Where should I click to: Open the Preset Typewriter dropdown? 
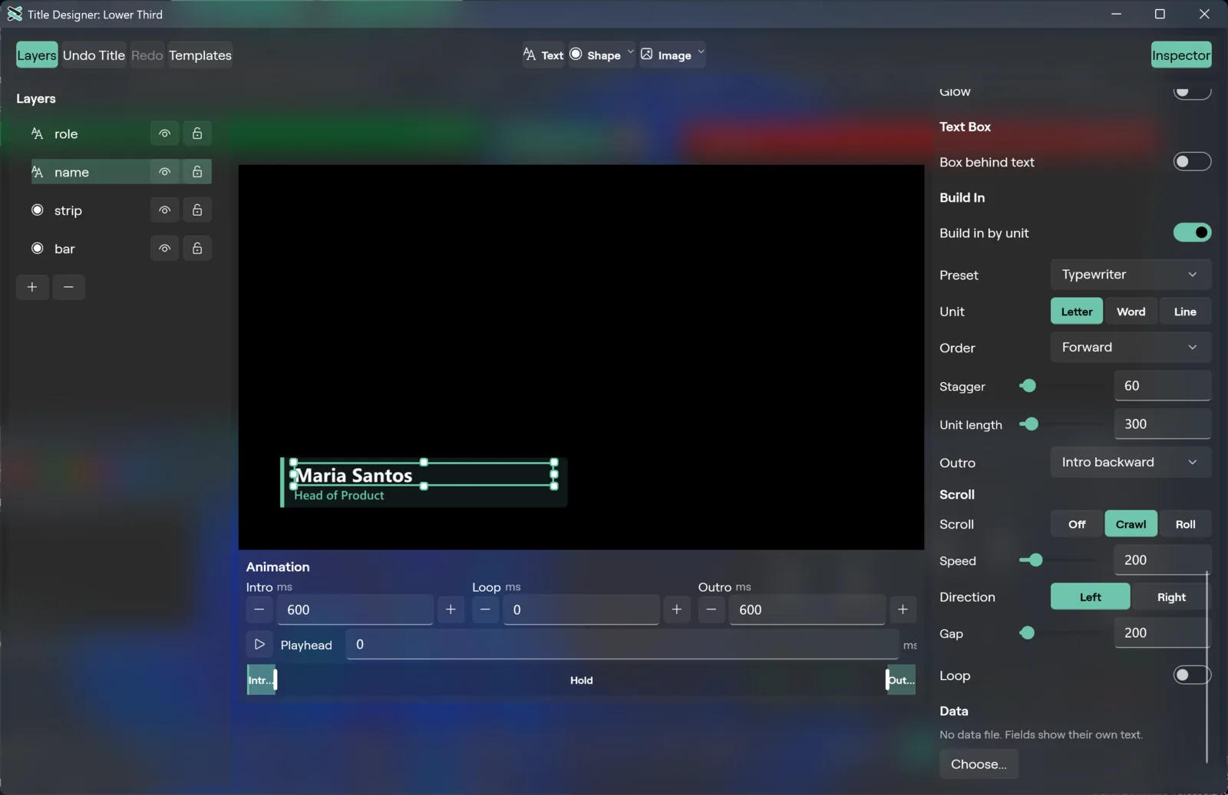(x=1131, y=275)
